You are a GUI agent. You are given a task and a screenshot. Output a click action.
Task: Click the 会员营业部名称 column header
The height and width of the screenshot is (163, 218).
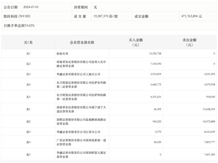coord(82,43)
